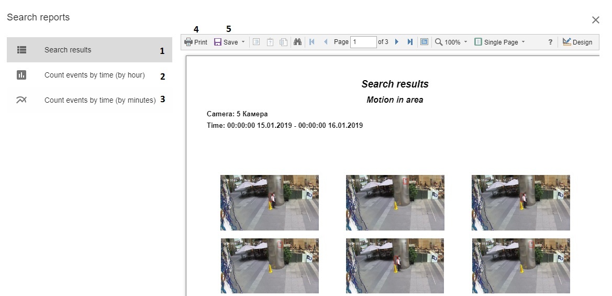Click the page number input field
612x296 pixels.
pos(363,42)
